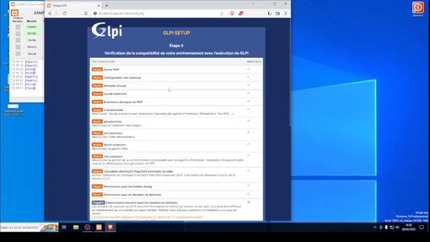
Task: Show hidden system tray icons
Action: 375,227
